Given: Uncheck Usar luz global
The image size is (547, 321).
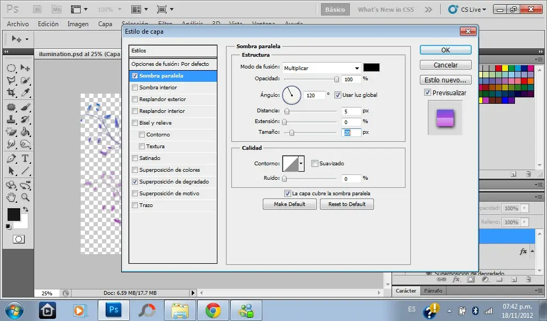Looking at the screenshot, I should click(x=338, y=95).
